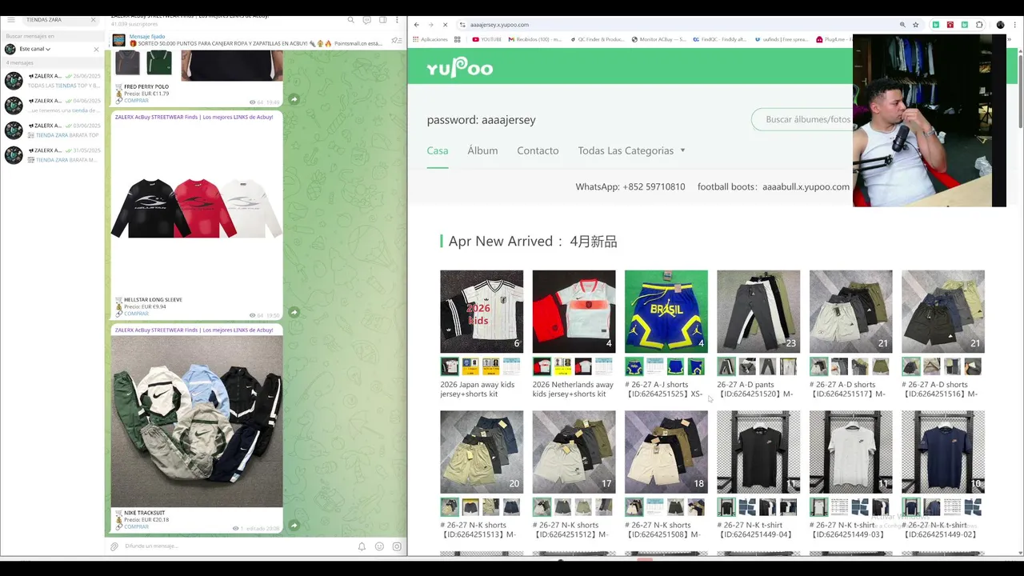This screenshot has width=1024, height=576.
Task: Open the YOUTUBE bookmark
Action: [x=487, y=39]
